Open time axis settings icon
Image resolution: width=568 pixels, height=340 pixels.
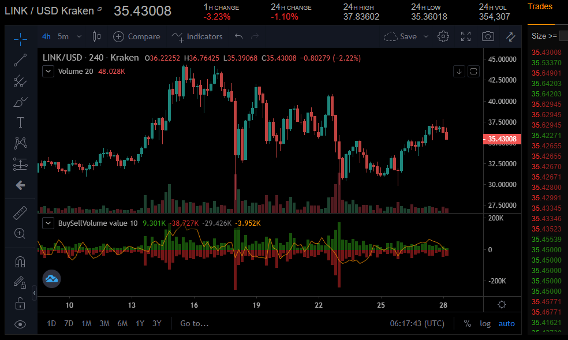[x=502, y=305]
